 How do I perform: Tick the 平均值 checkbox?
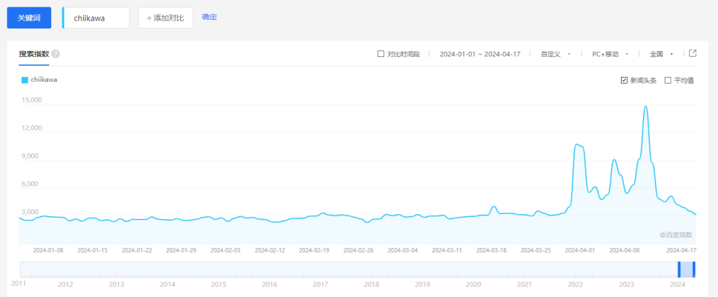(x=668, y=80)
